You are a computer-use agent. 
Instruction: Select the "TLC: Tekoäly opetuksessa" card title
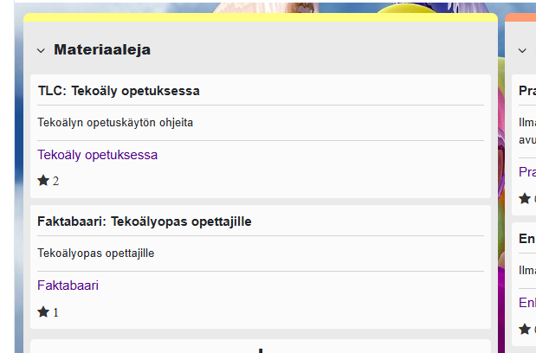(119, 91)
